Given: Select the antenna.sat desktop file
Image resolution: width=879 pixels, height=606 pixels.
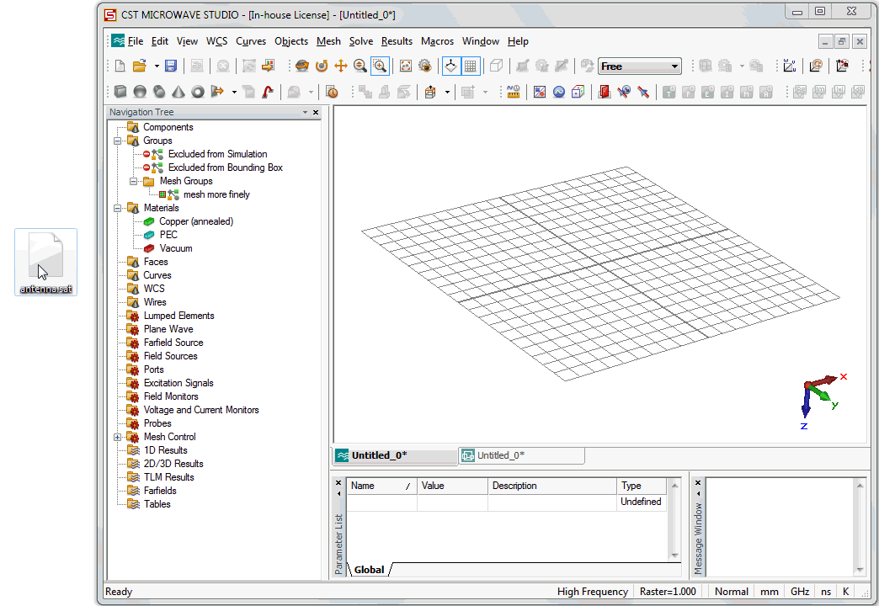Looking at the screenshot, I should tap(46, 263).
